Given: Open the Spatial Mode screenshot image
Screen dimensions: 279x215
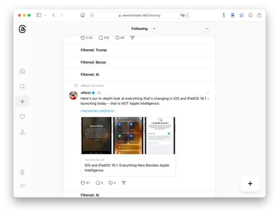Looking at the screenshot, I should pyautogui.click(x=96, y=136).
